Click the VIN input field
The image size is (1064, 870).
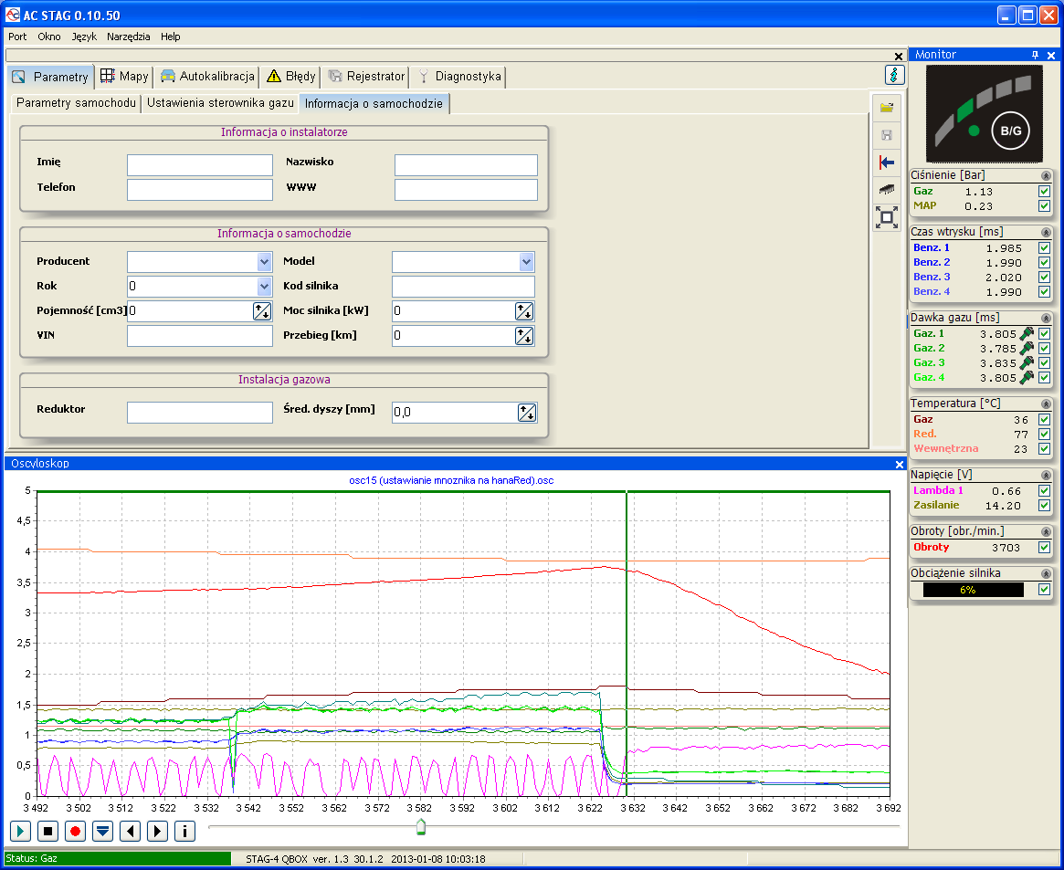pyautogui.click(x=199, y=336)
